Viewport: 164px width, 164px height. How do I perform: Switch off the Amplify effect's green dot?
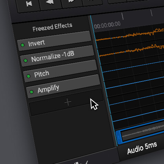pos(32,92)
